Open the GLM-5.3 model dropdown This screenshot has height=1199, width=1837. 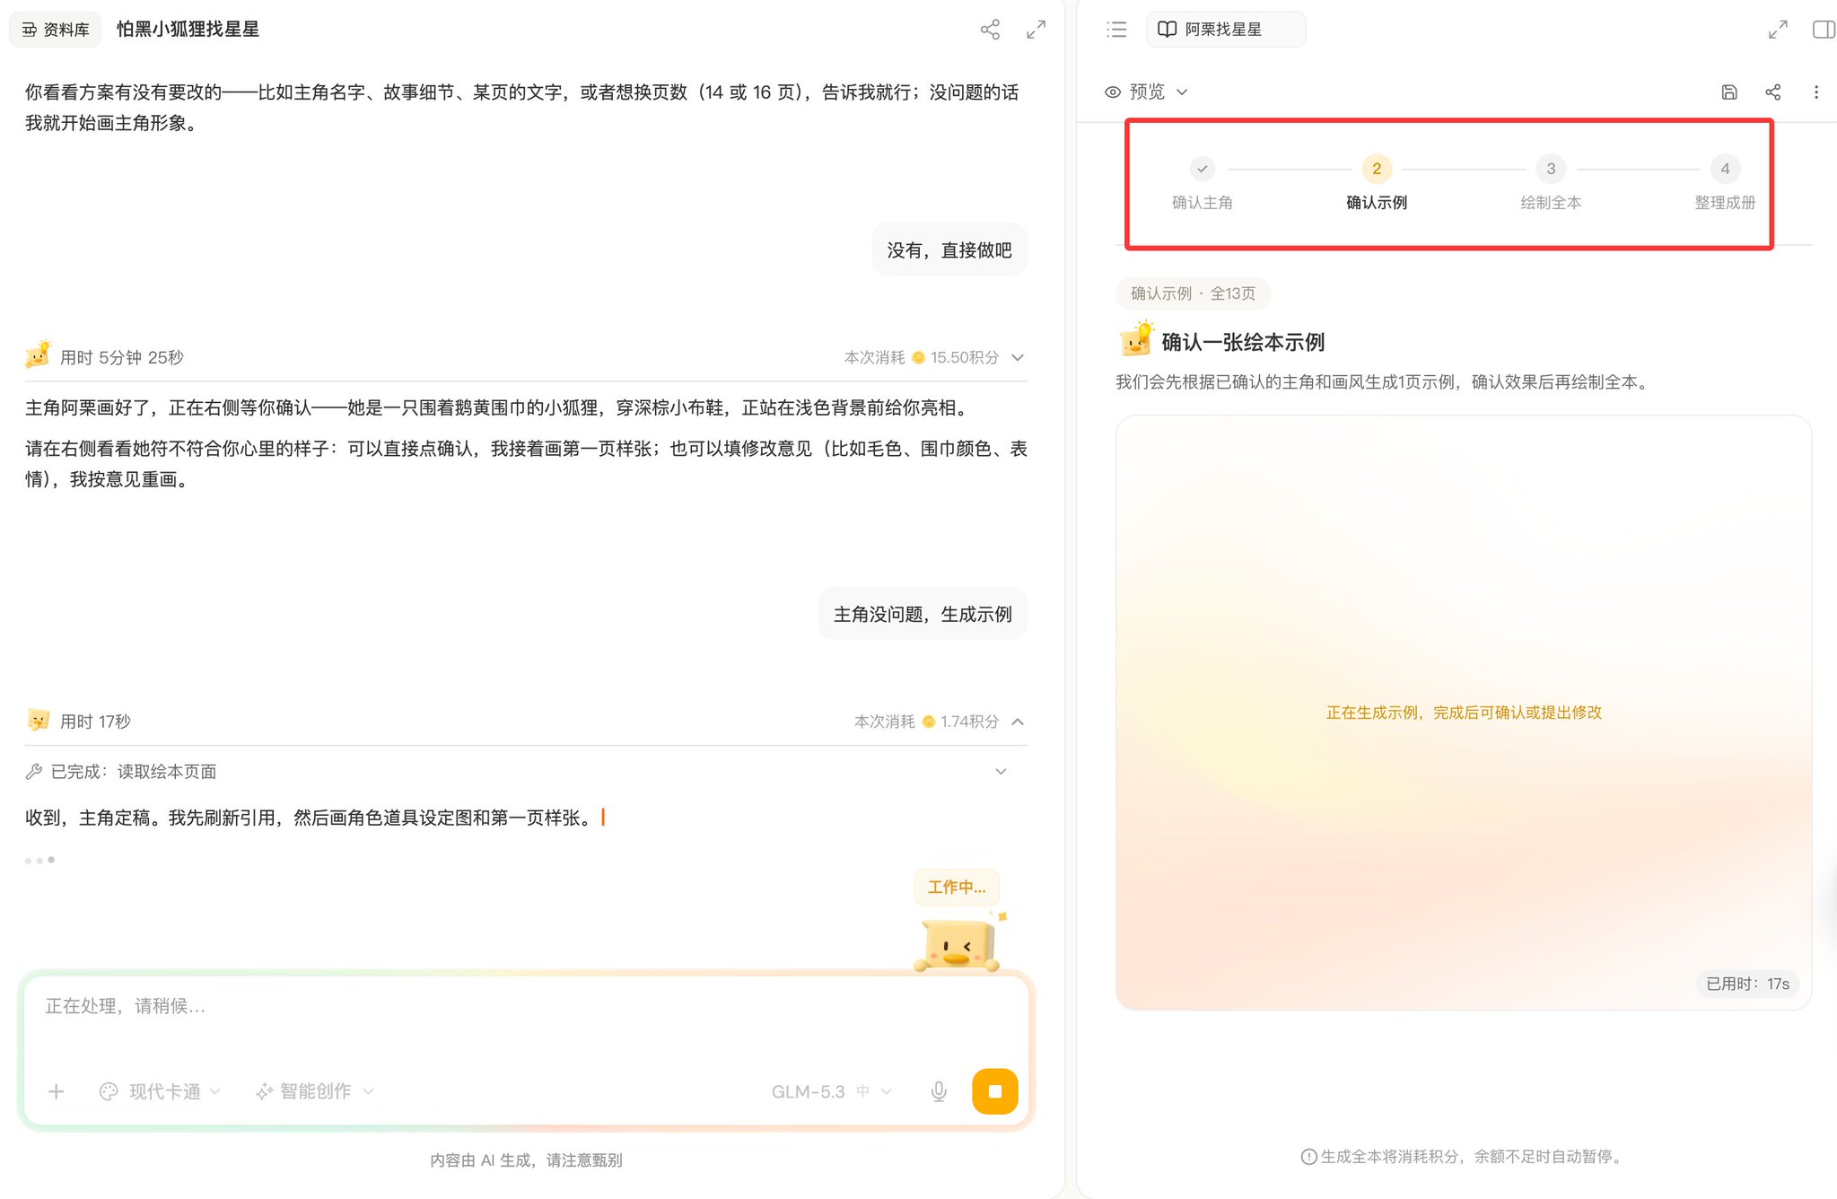(x=831, y=1091)
